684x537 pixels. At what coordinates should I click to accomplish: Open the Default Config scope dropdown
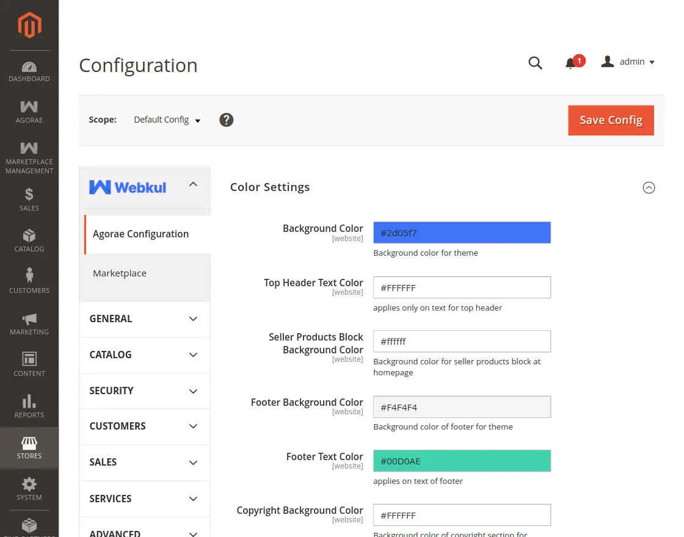(x=167, y=120)
